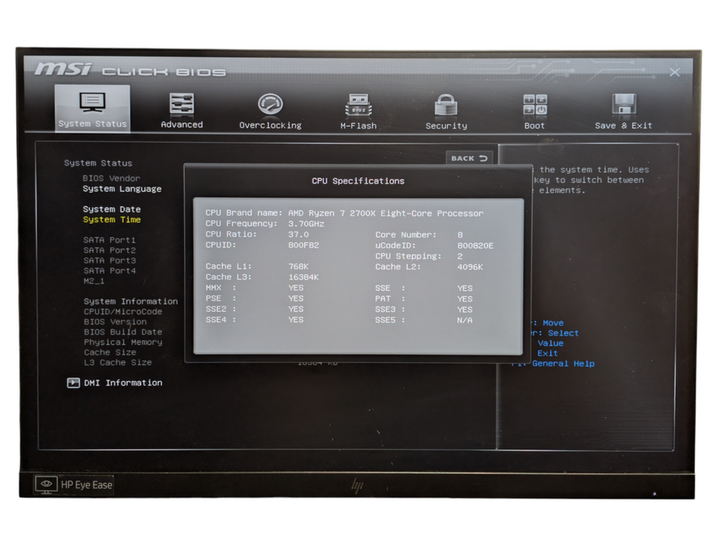
Task: Open the Security padlock icon
Action: point(445,104)
